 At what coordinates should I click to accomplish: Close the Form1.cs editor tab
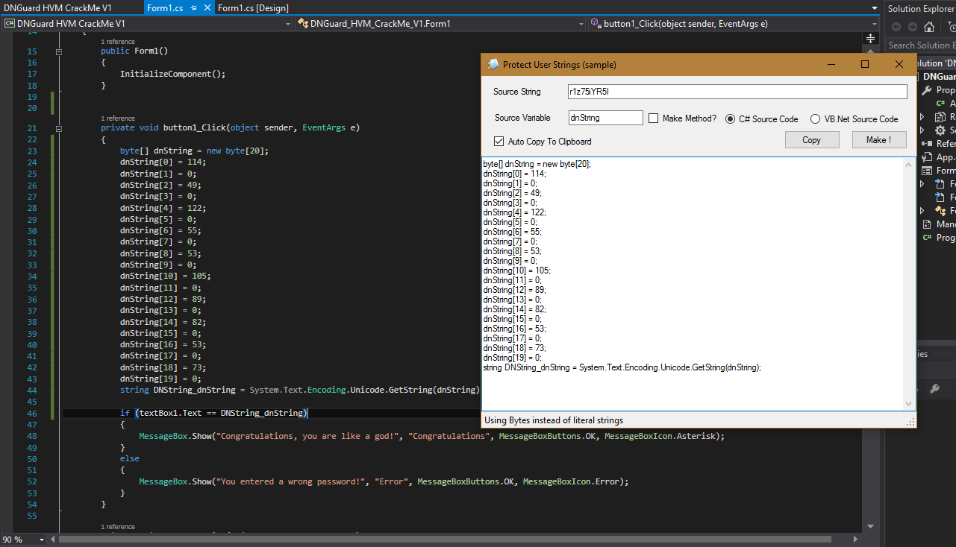(207, 8)
